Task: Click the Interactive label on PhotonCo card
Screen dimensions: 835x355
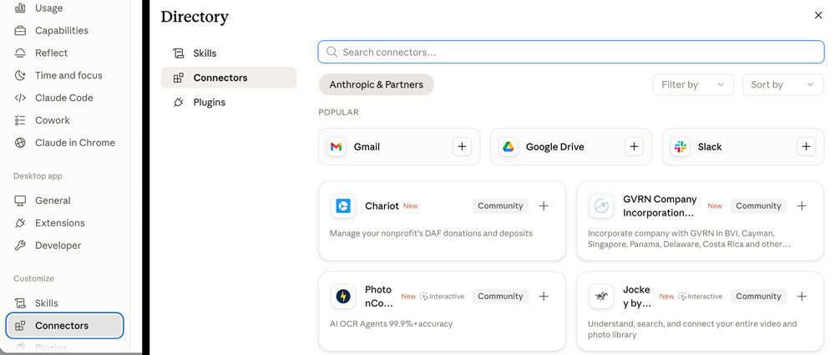Action: tap(442, 297)
